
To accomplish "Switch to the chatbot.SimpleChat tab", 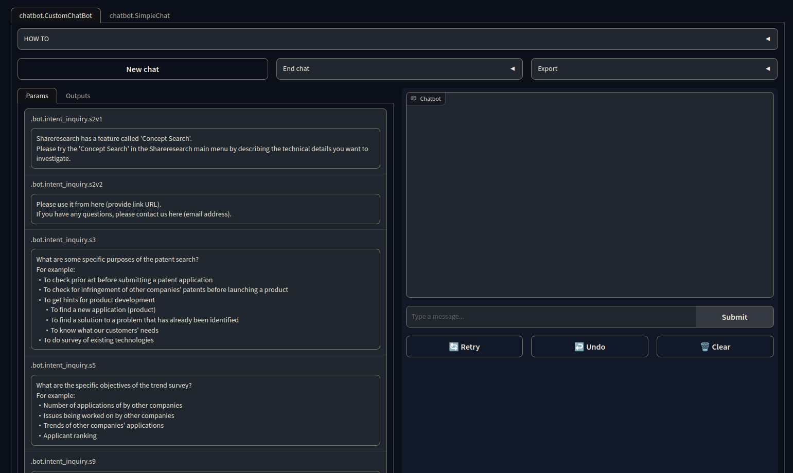I will pos(139,15).
